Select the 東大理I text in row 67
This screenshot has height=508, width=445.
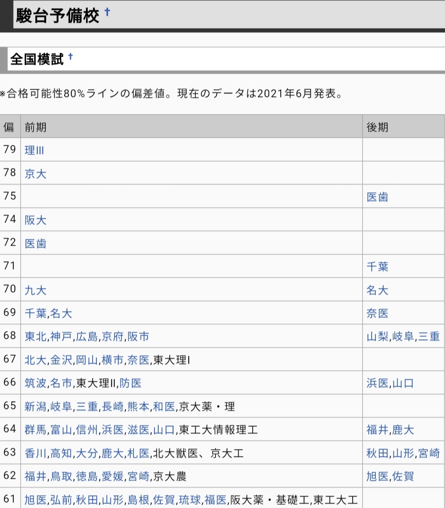point(171,360)
